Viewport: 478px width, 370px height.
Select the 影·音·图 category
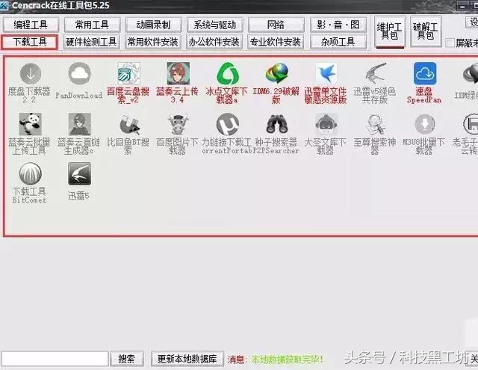pos(338,25)
